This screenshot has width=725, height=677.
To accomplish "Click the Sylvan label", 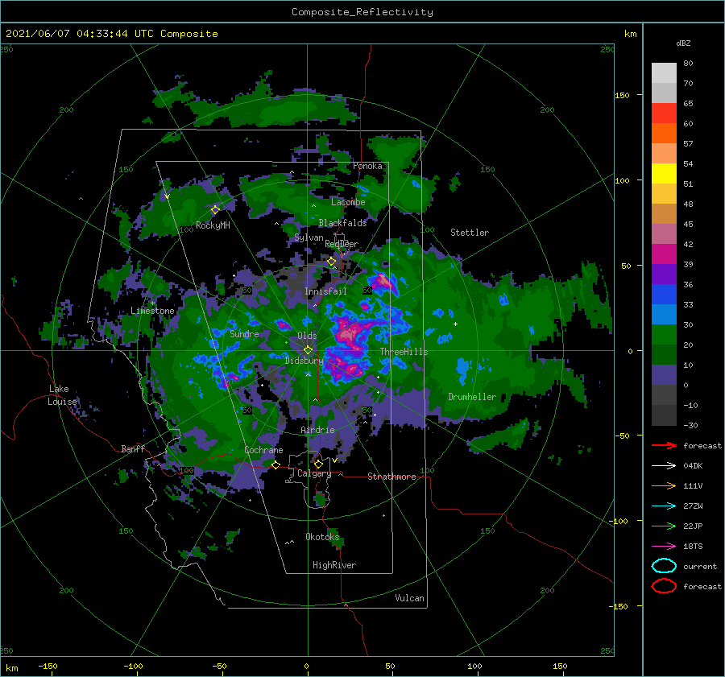I will tap(309, 238).
